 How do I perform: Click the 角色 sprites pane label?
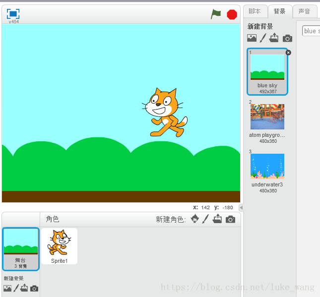coord(53,219)
